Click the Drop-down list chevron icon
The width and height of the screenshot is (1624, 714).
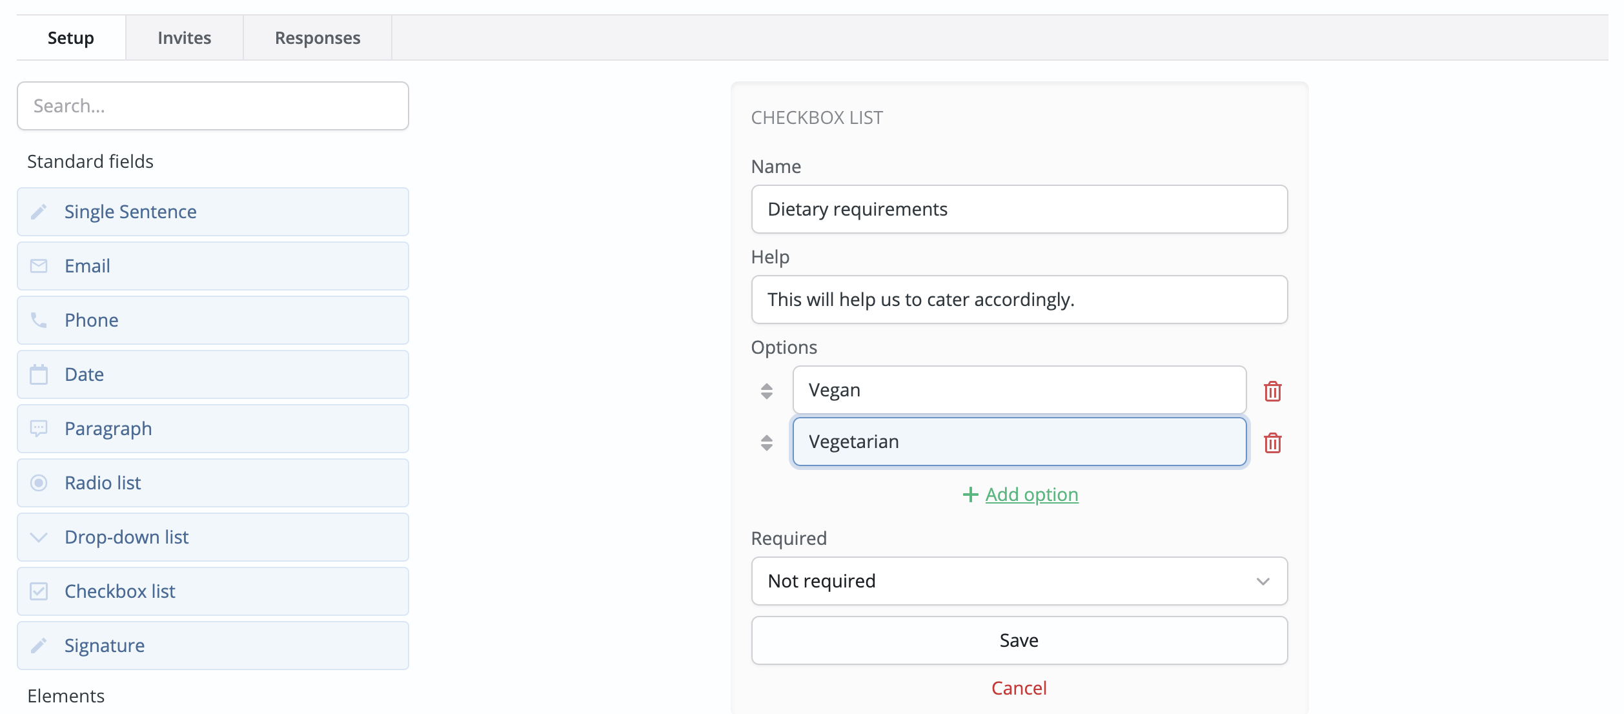coord(40,536)
